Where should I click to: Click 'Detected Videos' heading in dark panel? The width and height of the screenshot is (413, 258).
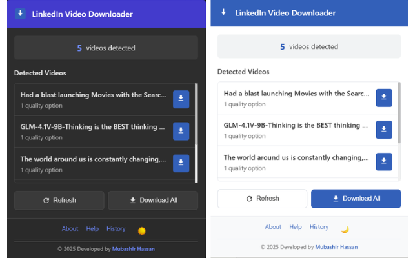click(x=40, y=73)
